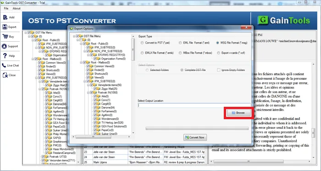Click folder icon of OST File Menu in dialog
Viewport: 321px width, 171px height.
click(x=81, y=36)
